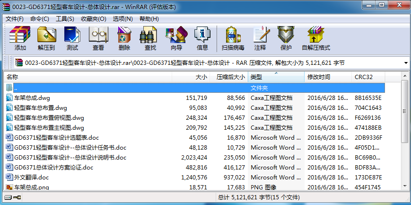Open the 工具(S) menu
This screenshot has height=205, width=411.
click(x=65, y=19)
